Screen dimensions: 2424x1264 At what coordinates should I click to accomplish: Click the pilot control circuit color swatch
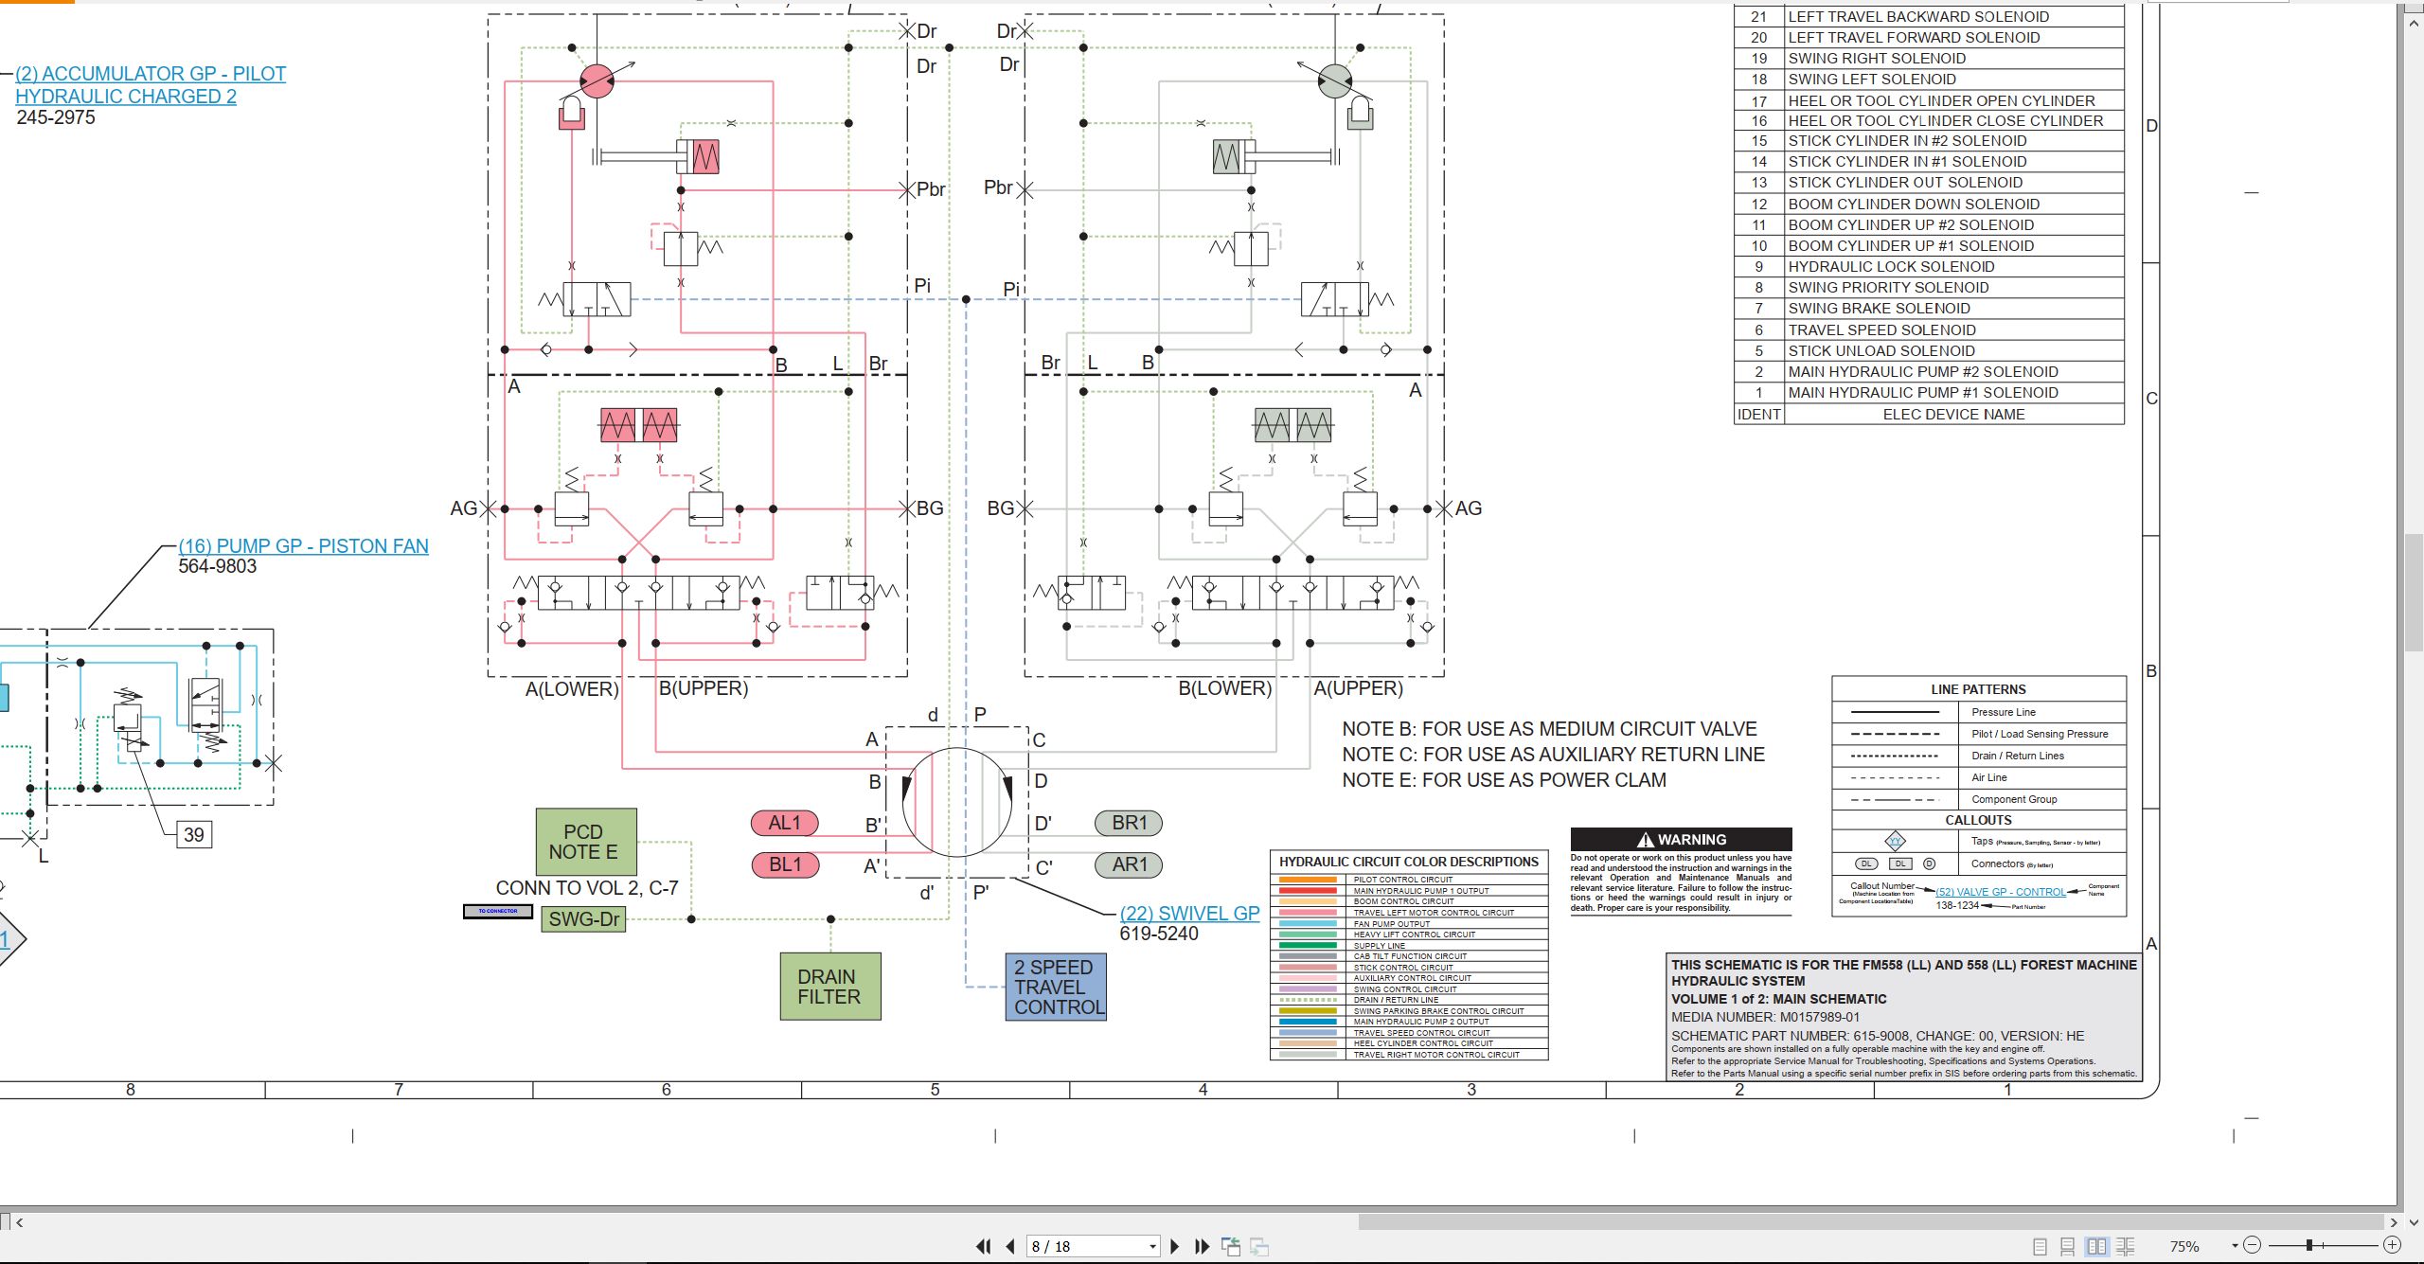click(x=1308, y=880)
